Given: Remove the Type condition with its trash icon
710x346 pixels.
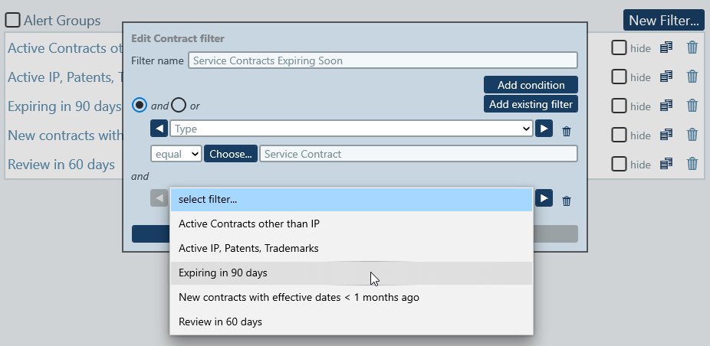Looking at the screenshot, I should 567,131.
